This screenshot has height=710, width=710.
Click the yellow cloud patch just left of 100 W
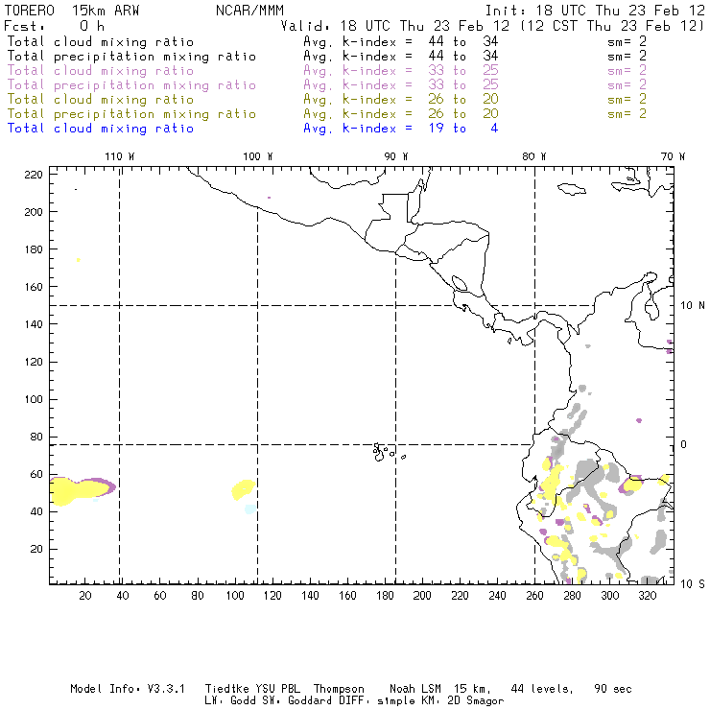tap(243, 489)
